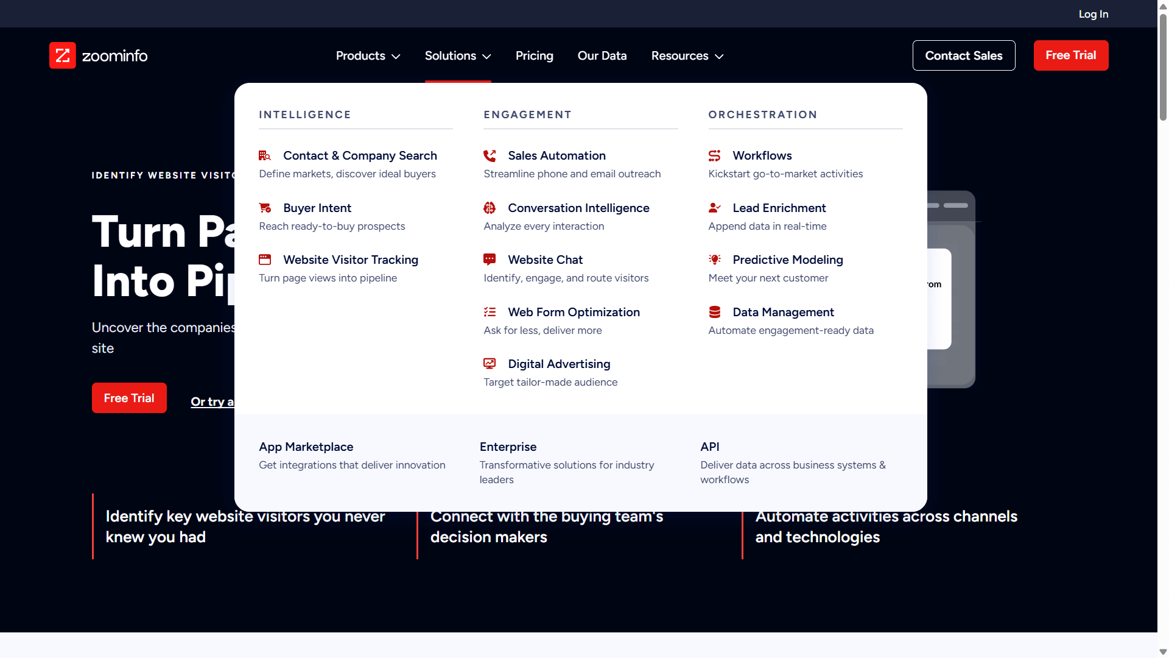Click 'Ask for less, deliver more' text

pyautogui.click(x=542, y=330)
